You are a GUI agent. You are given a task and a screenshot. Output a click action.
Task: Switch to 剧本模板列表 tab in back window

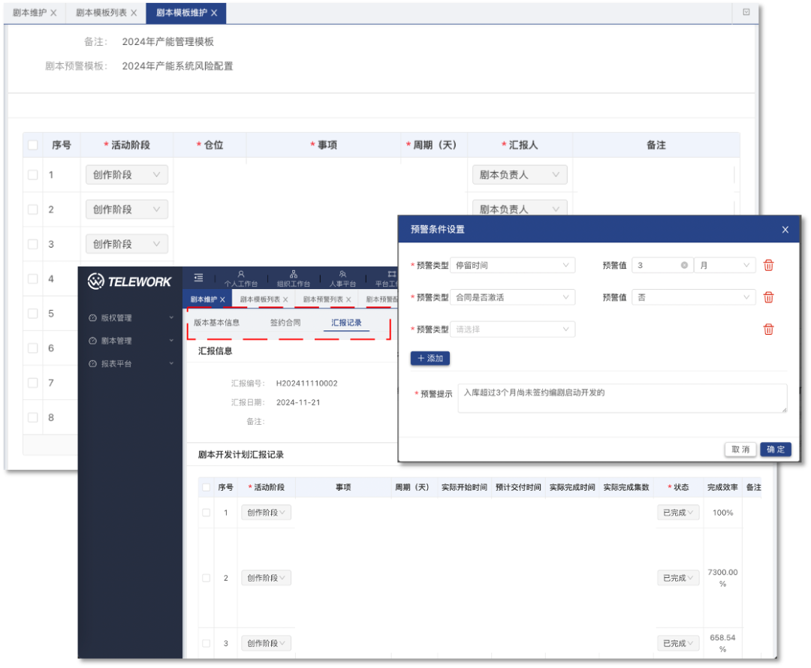tap(101, 13)
